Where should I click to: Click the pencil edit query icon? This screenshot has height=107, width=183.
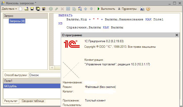(56, 9)
